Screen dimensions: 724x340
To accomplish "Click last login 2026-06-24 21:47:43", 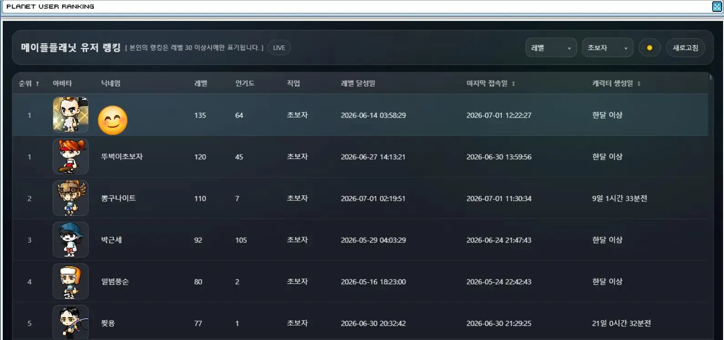I will [x=499, y=240].
